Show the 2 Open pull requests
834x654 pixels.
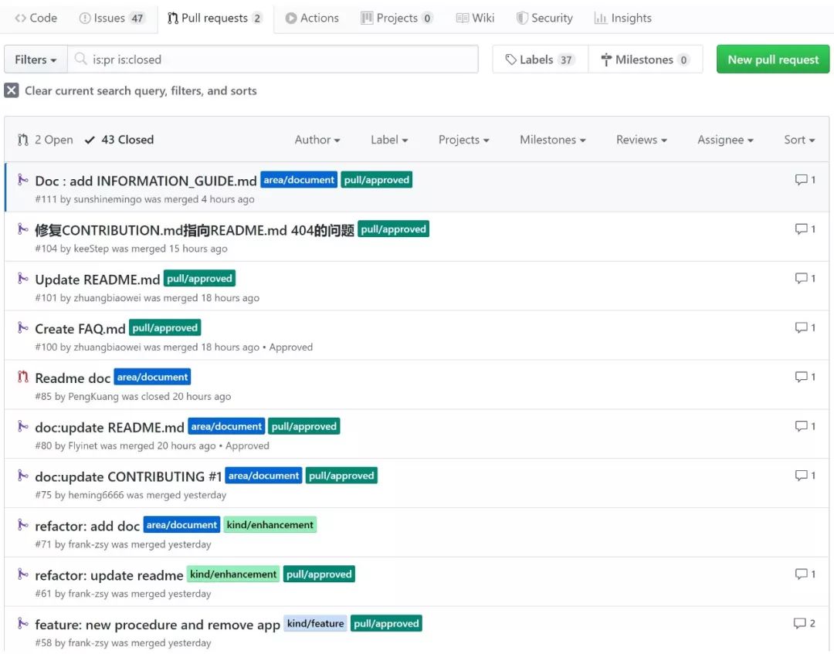(x=46, y=140)
